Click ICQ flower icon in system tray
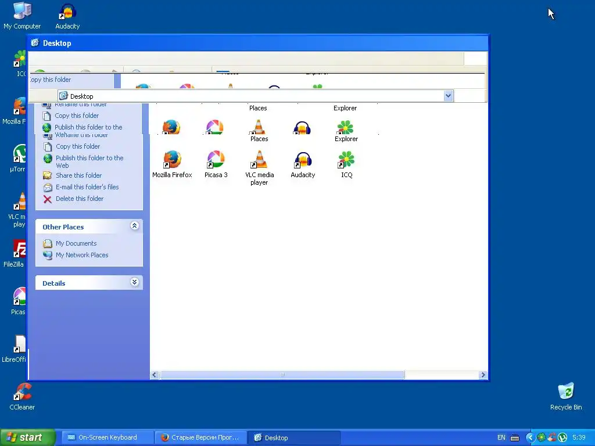Viewport: 595px width, 446px height. click(x=542, y=437)
